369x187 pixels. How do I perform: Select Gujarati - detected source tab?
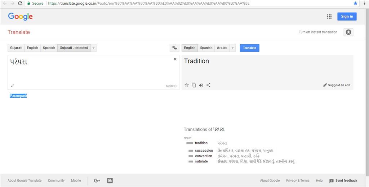[x=74, y=48]
